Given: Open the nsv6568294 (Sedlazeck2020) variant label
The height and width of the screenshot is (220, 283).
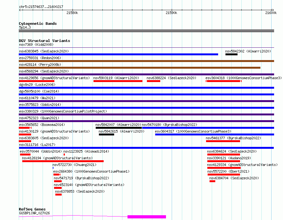Looking at the screenshot, I should (x=44, y=71).
